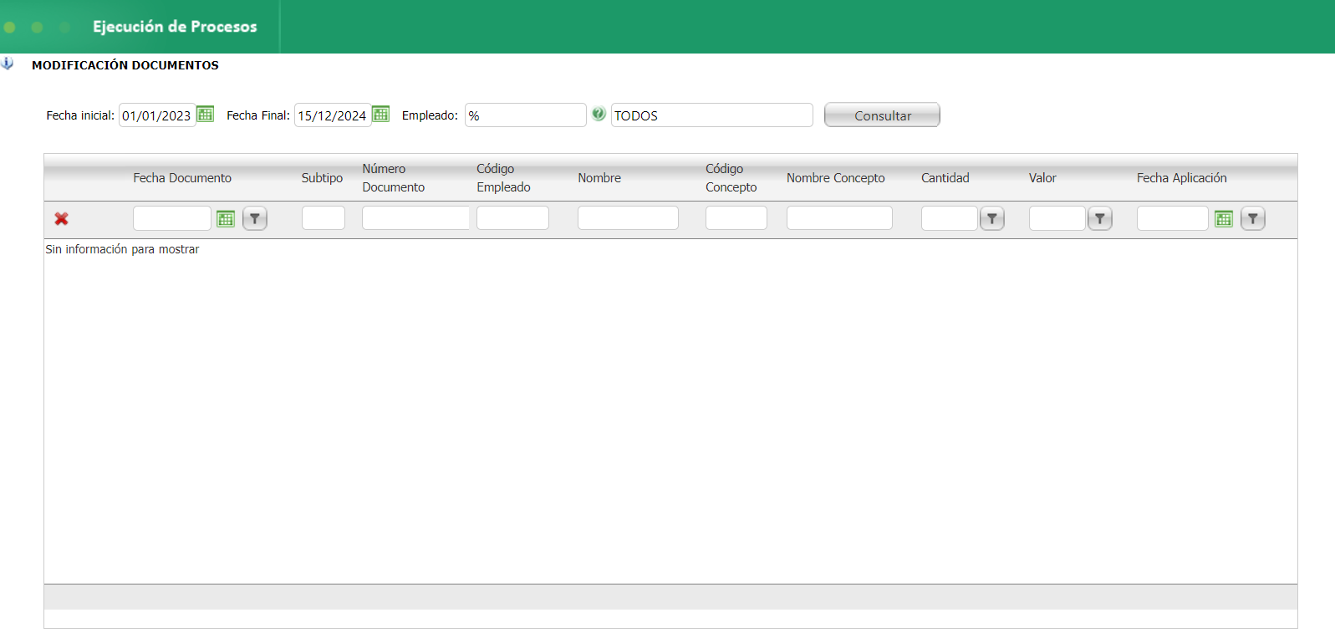
Task: Sort by Fecha Aplicación column header
Action: point(1182,178)
